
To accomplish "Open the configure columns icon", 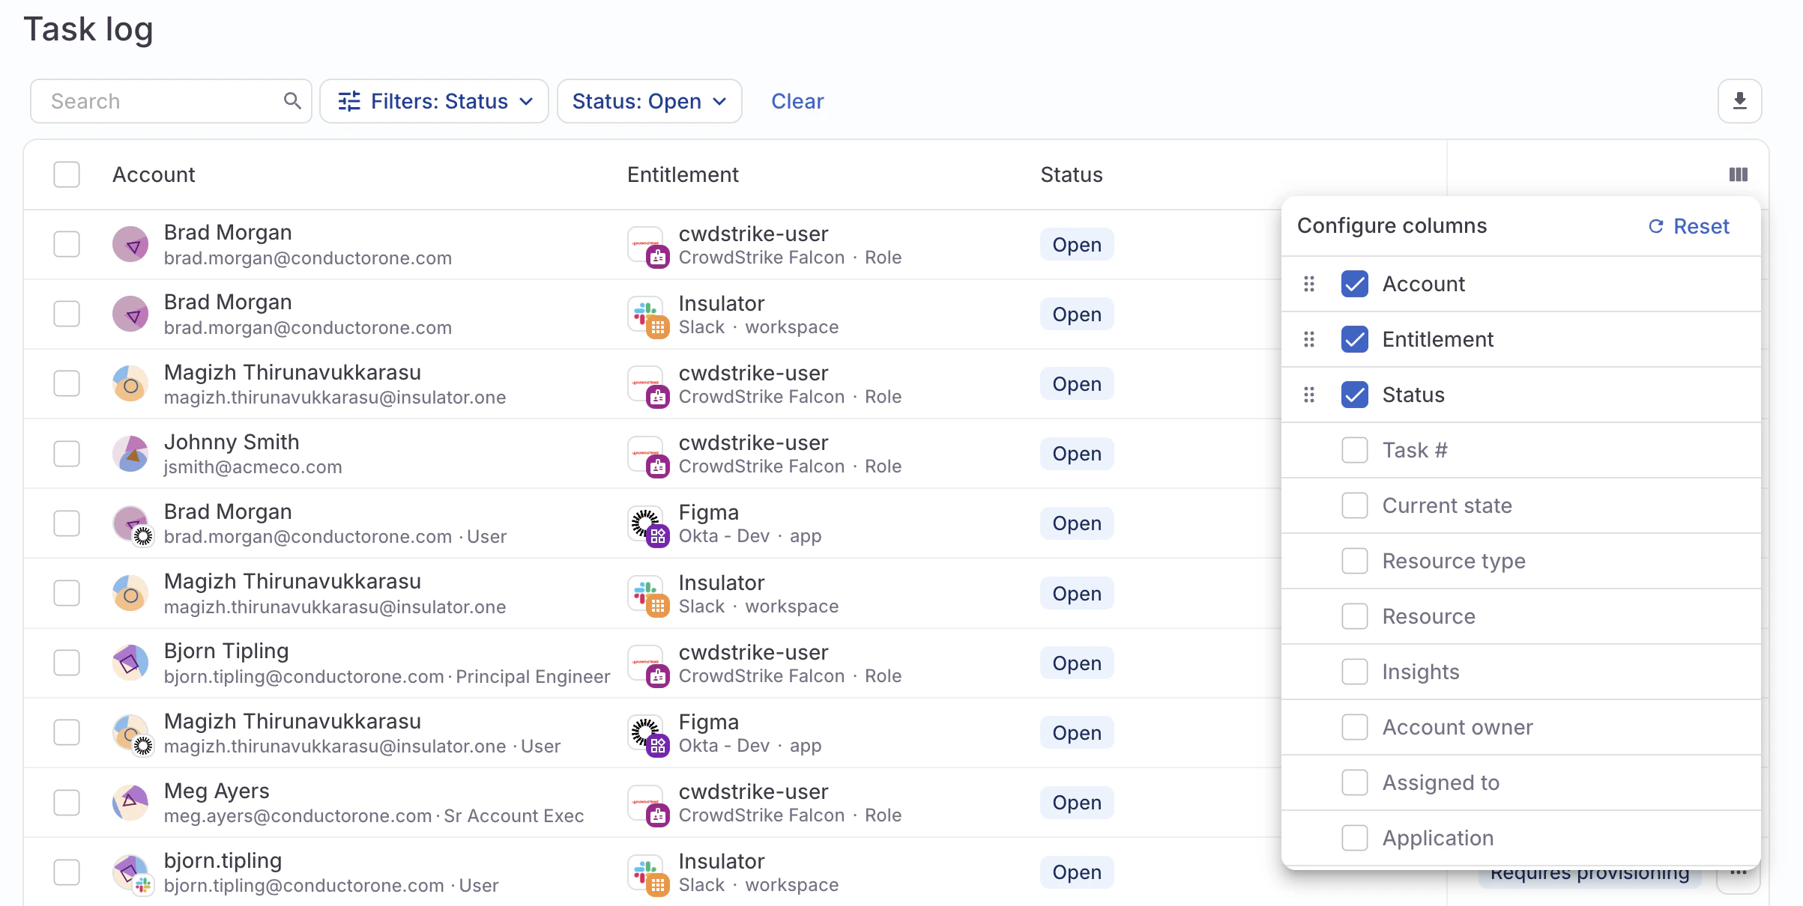I will coord(1738,174).
